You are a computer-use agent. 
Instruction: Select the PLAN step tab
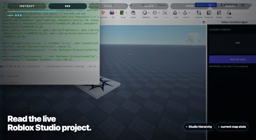108,6
